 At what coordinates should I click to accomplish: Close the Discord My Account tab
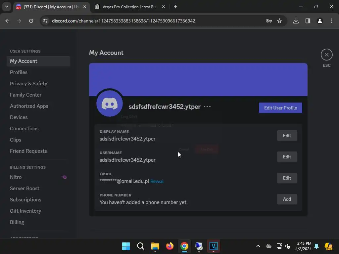(x=85, y=7)
